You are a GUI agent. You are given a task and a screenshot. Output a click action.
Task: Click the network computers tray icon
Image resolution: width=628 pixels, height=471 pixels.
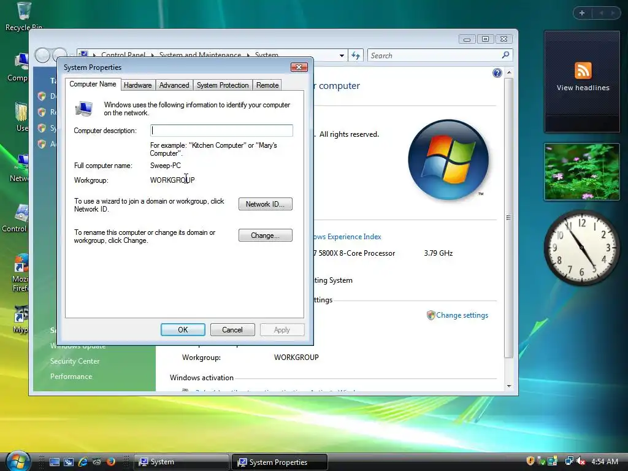[569, 461]
